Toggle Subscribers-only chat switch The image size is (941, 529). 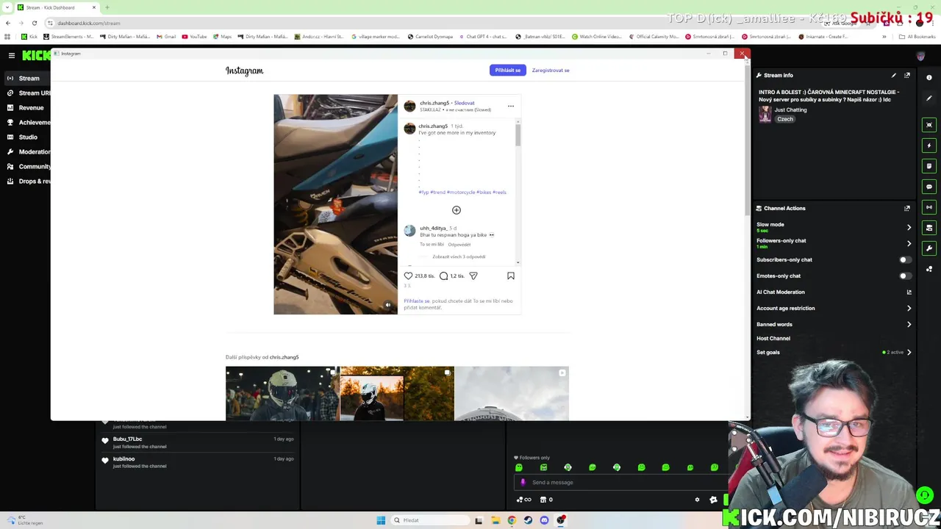905,259
